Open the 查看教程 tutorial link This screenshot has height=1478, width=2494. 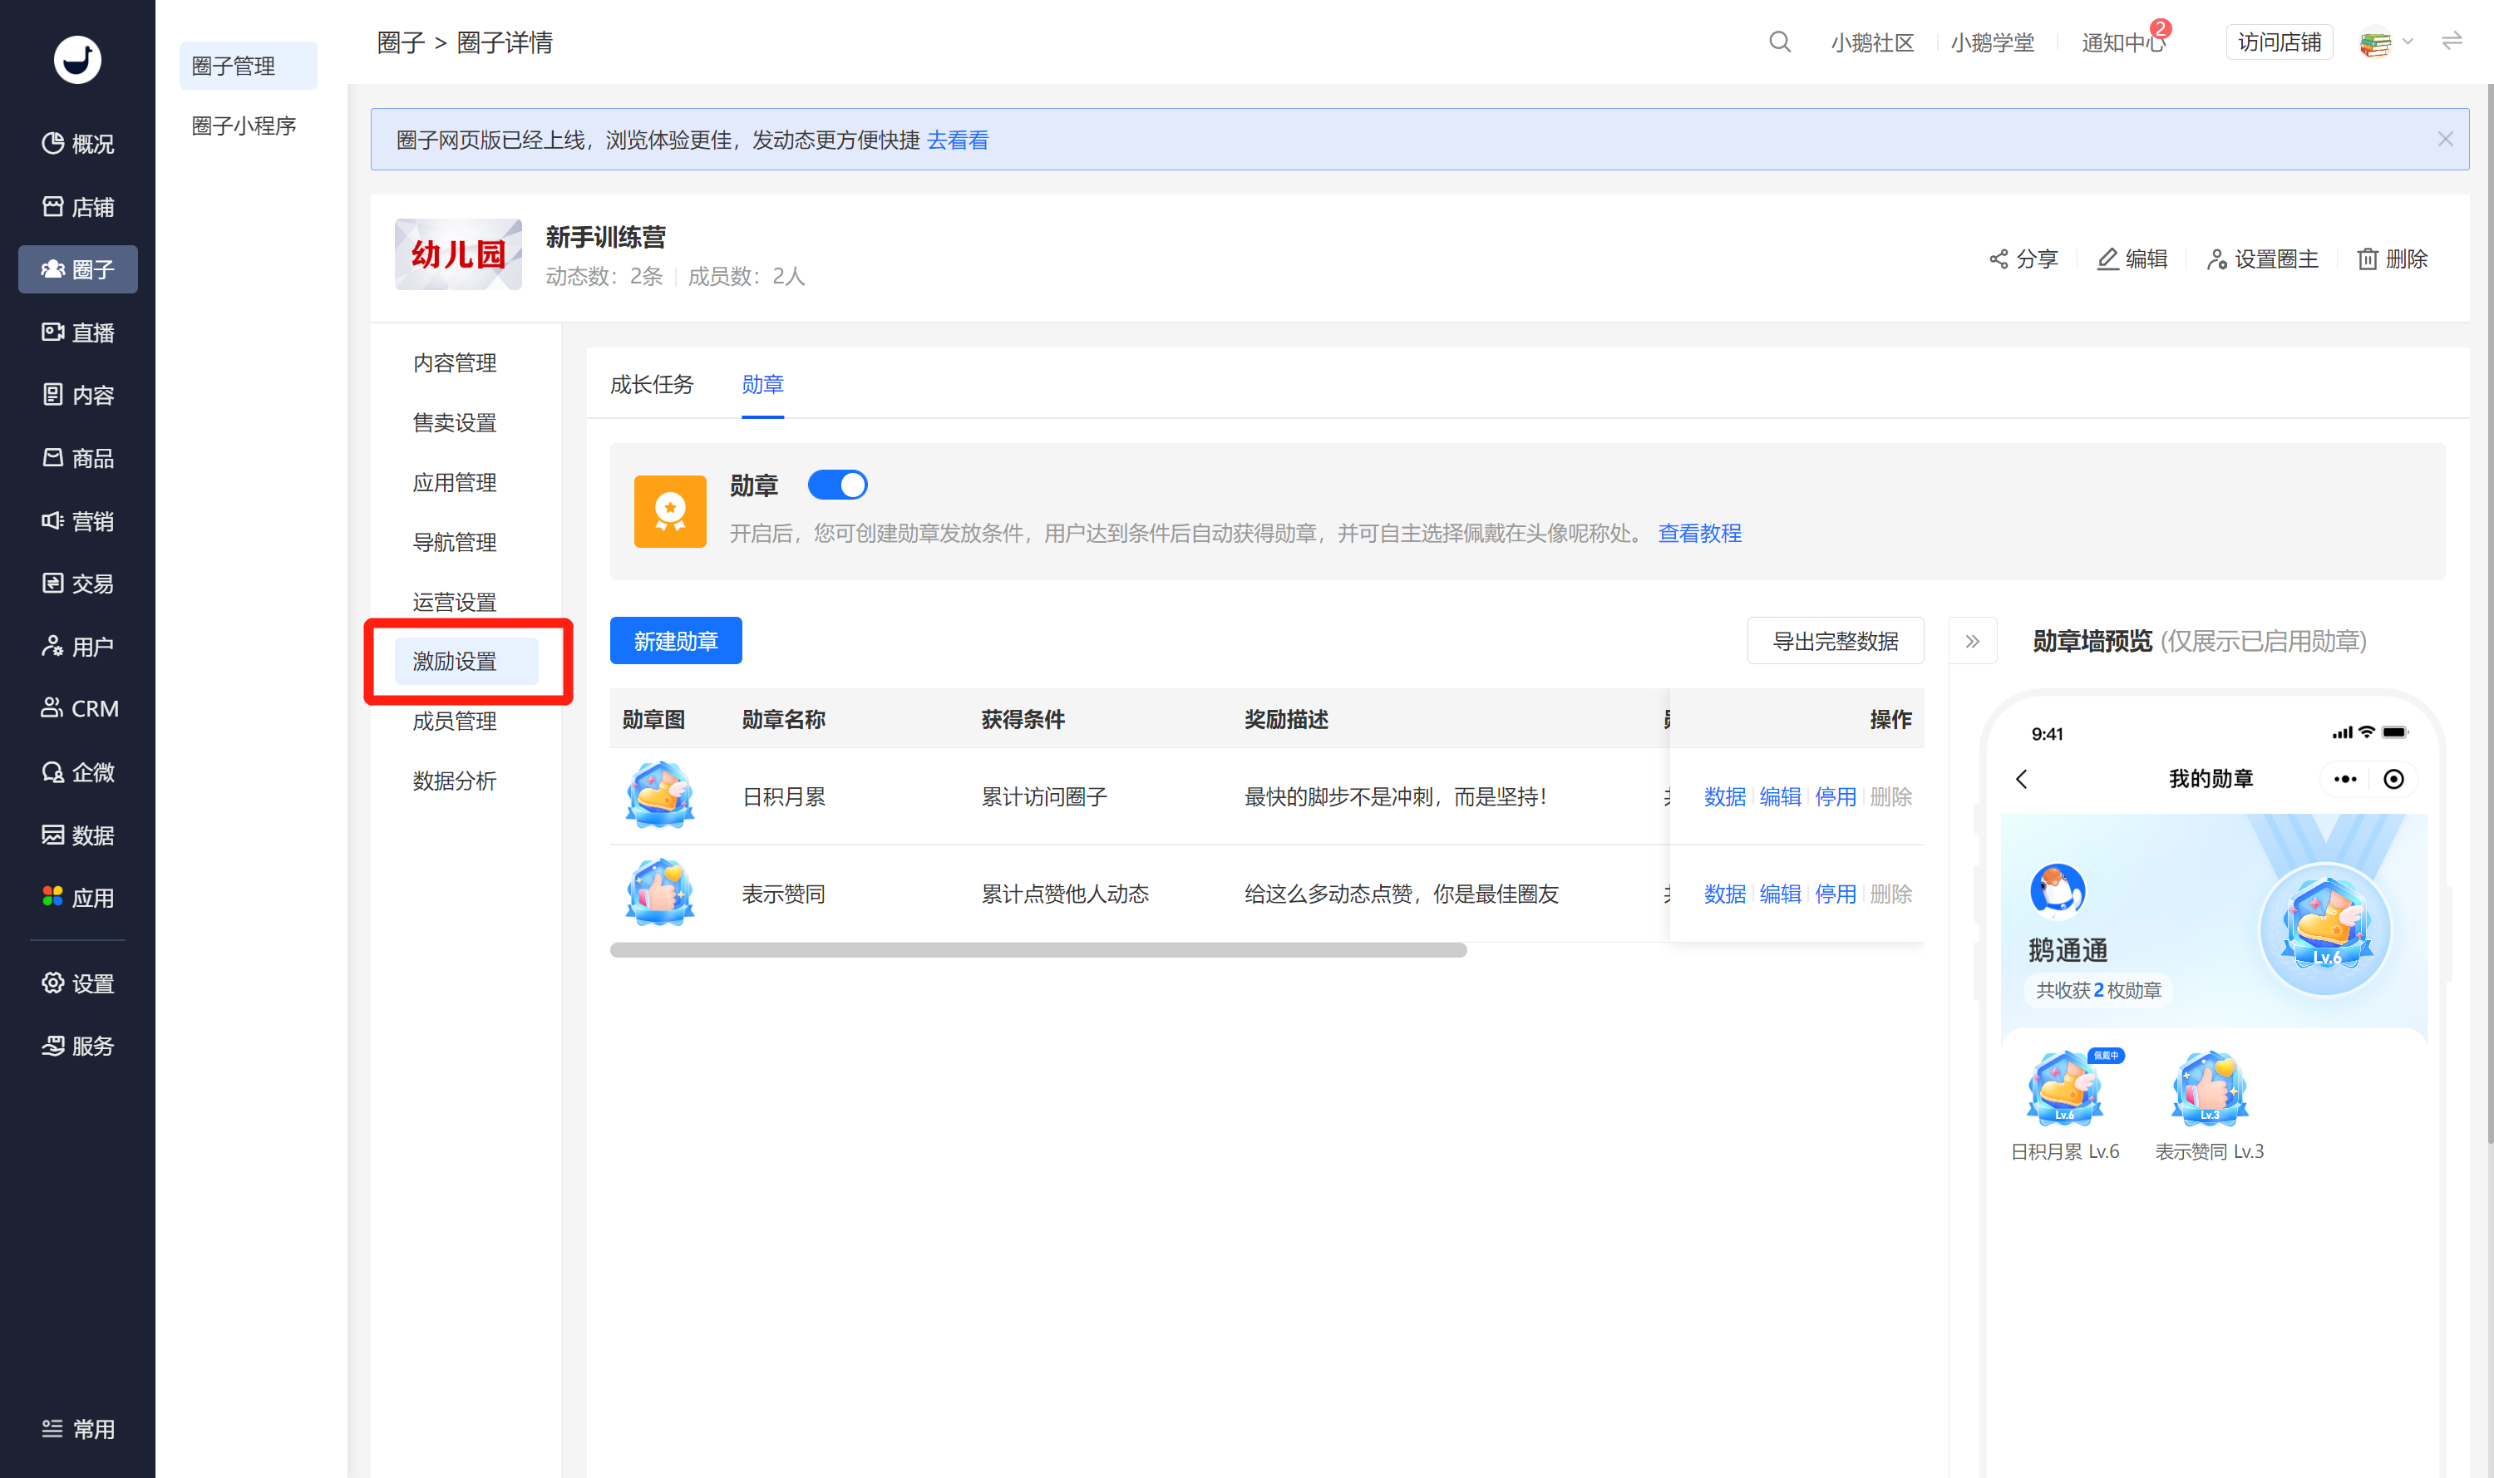tap(1699, 533)
